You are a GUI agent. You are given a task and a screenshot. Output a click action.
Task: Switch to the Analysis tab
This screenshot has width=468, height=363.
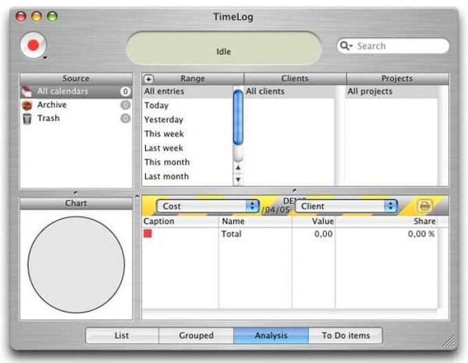(x=271, y=335)
